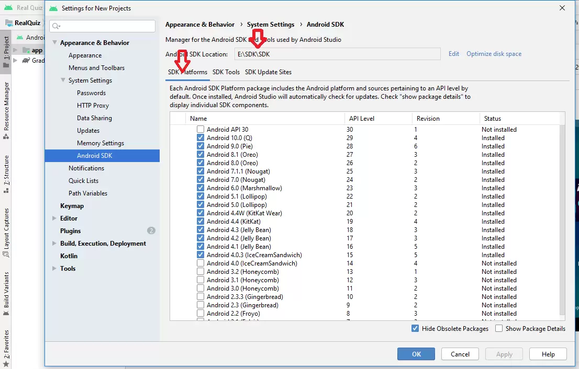The width and height of the screenshot is (579, 369).
Task: Open Build Variants tool window
Action: (6, 294)
